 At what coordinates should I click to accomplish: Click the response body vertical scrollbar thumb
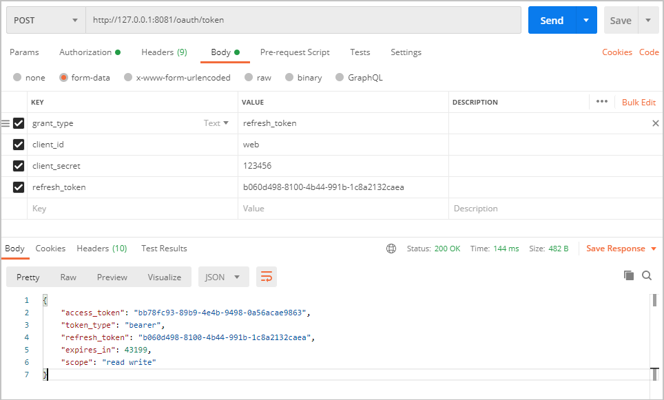[654, 300]
